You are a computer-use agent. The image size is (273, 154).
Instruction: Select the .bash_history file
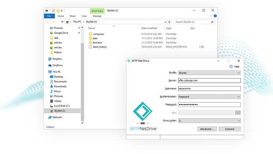click(x=100, y=47)
